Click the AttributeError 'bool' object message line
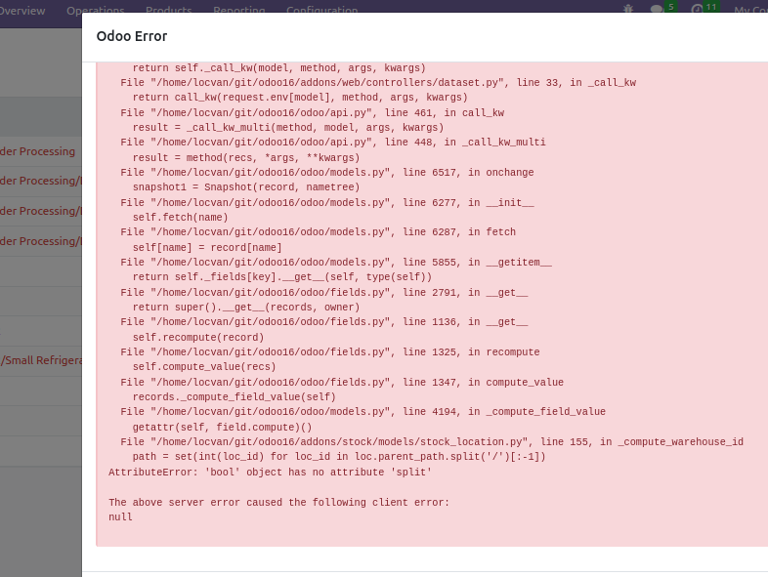Screen dimensions: 768x577 (270, 473)
